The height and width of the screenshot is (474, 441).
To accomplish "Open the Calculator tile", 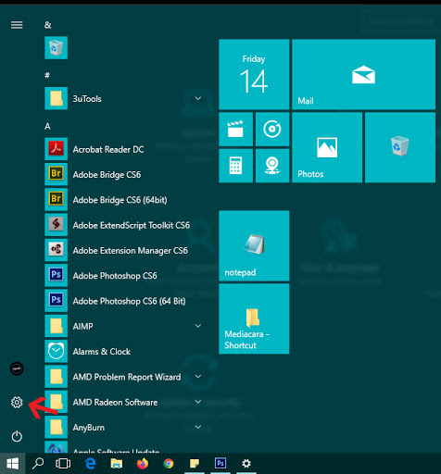I will click(x=235, y=166).
